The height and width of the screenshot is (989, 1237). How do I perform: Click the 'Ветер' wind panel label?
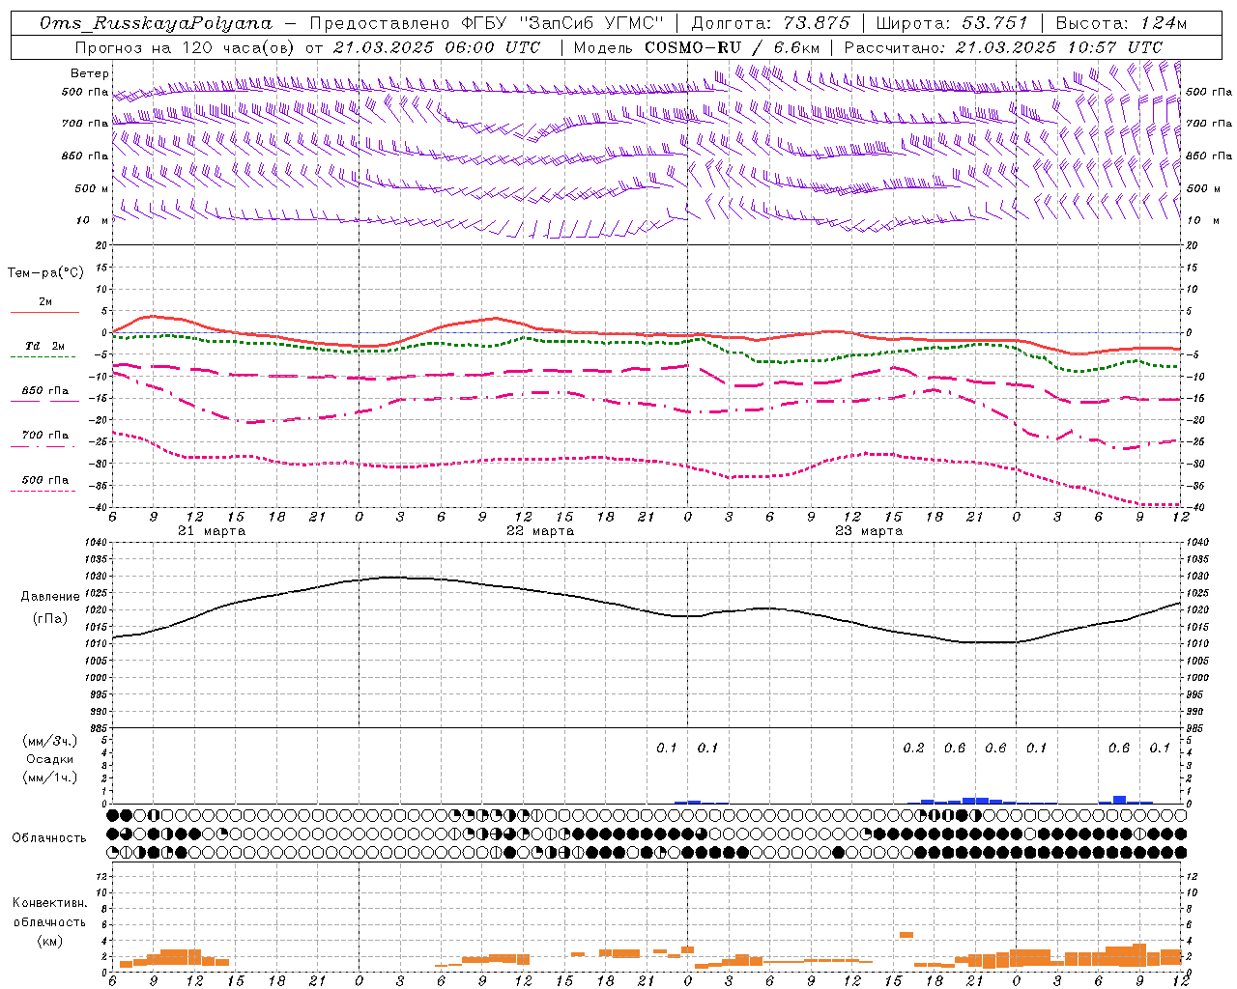[90, 73]
